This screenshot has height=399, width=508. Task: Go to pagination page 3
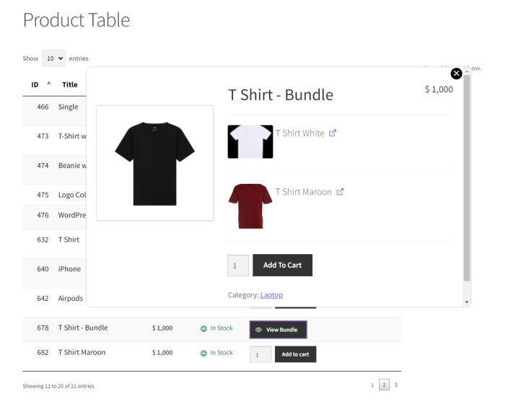tap(395, 385)
